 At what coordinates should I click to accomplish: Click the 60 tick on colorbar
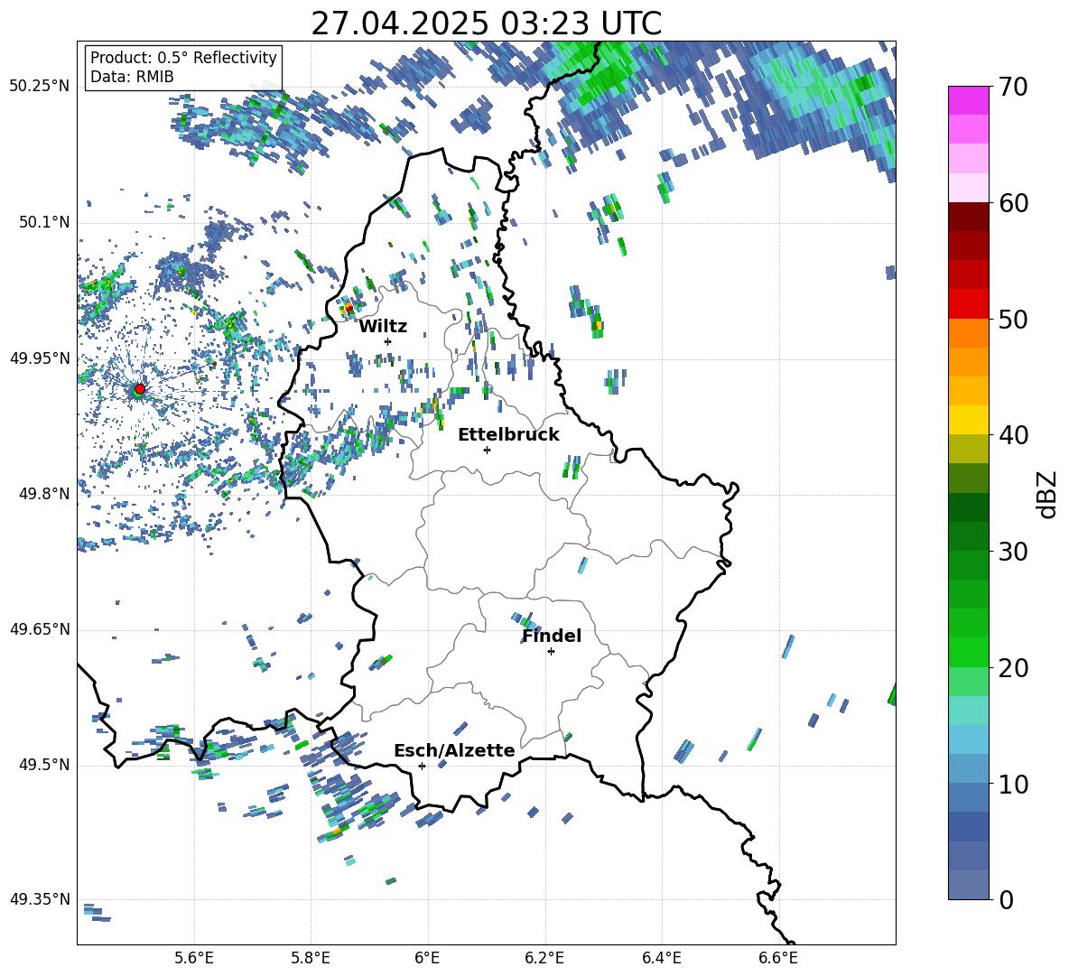pos(1013,203)
